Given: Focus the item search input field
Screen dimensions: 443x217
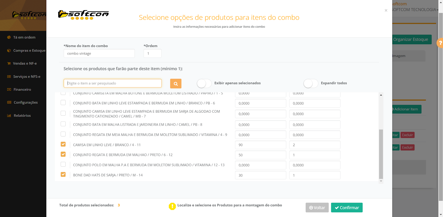Looking at the screenshot, I should [x=112, y=83].
